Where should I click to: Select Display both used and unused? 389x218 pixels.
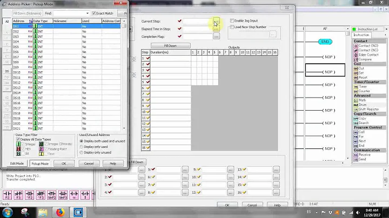(82, 141)
